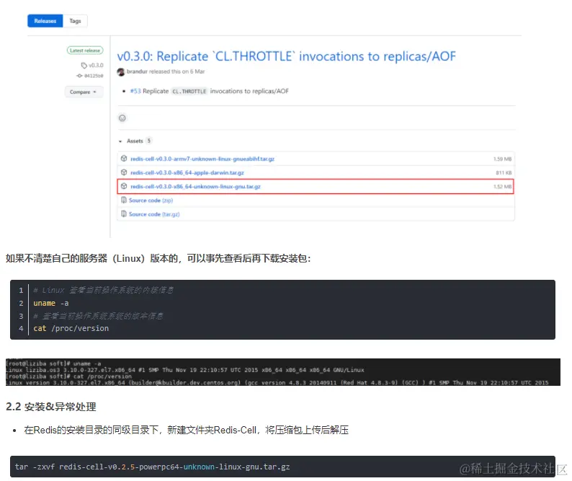This screenshot has width=572, height=481.
Task: Open the commit hash link under v0.3.0
Action: [94, 76]
